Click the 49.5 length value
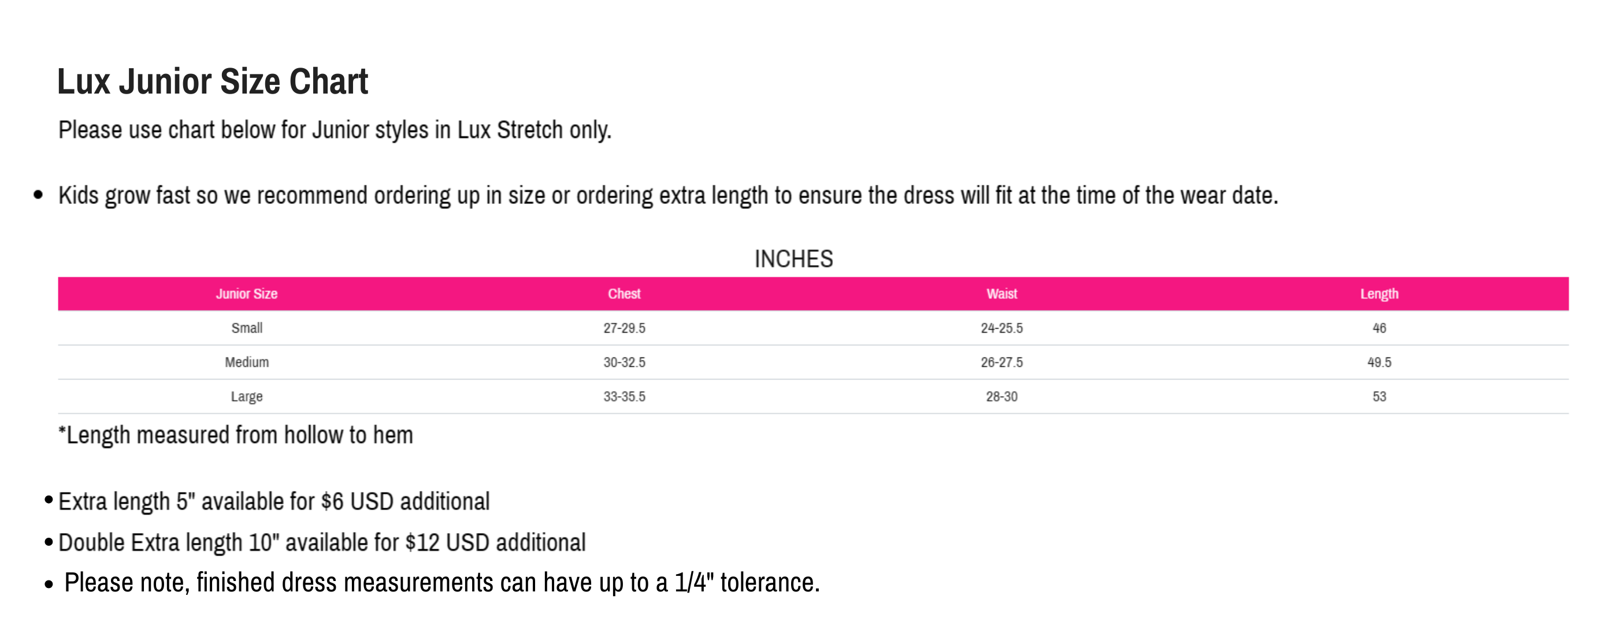1618x633 pixels. 1379,362
